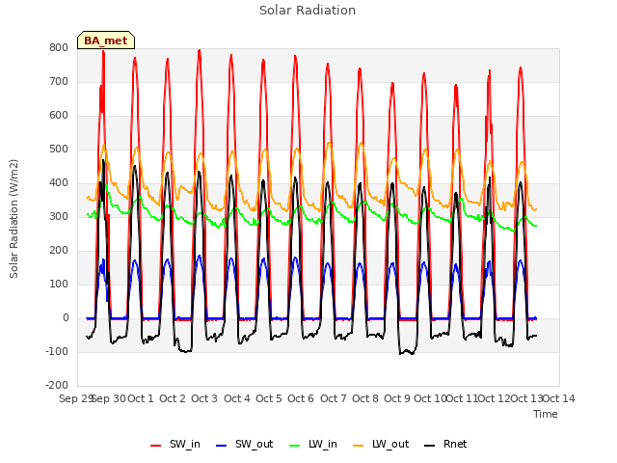The image size is (617, 463).
Task: Click the -200 y-axis tick label
Action: click(x=57, y=386)
